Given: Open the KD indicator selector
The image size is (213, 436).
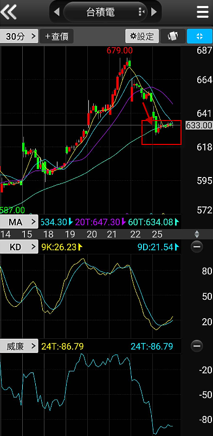Looking at the screenshot, I should point(19,247).
